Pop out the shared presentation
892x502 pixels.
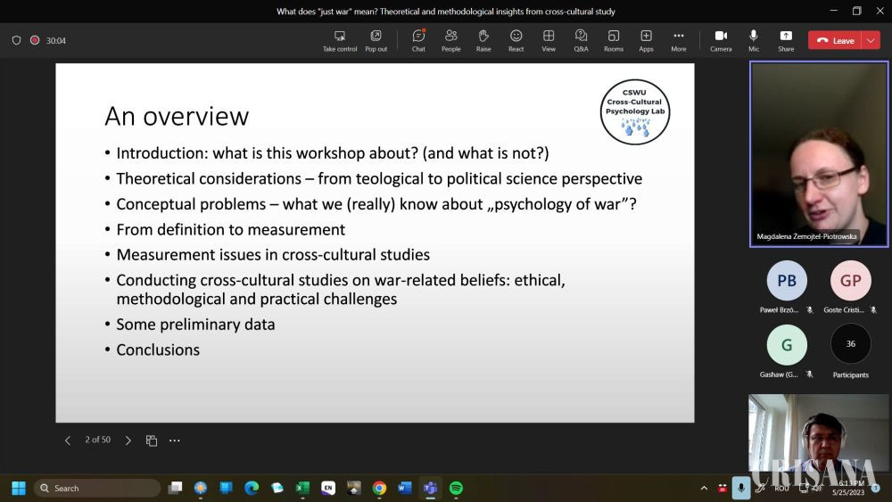coord(376,40)
